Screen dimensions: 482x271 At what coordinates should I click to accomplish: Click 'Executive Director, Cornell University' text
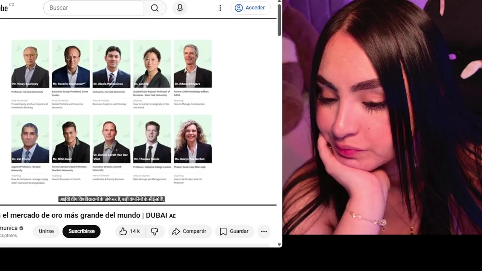108,168
